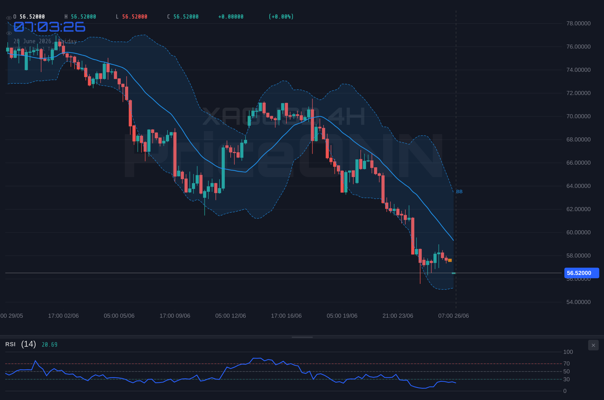
Task: Click the pane divider handle above RSI
Action: click(x=302, y=337)
